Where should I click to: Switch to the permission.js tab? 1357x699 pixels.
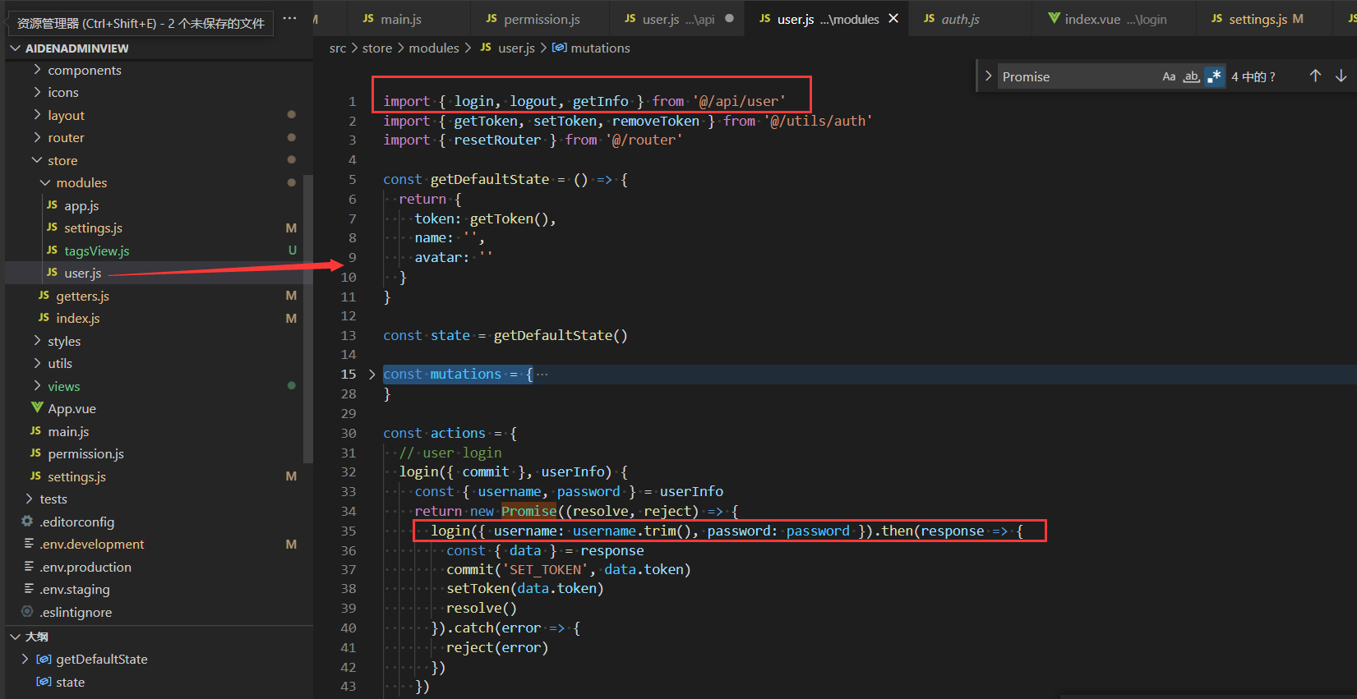coord(541,19)
